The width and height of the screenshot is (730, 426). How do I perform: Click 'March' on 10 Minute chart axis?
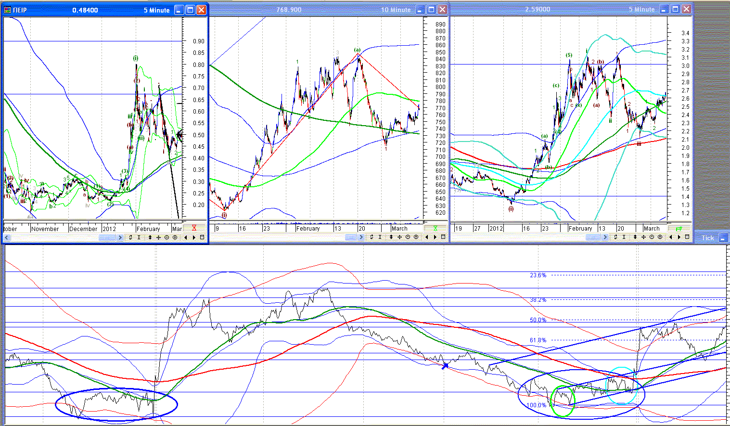click(x=399, y=229)
